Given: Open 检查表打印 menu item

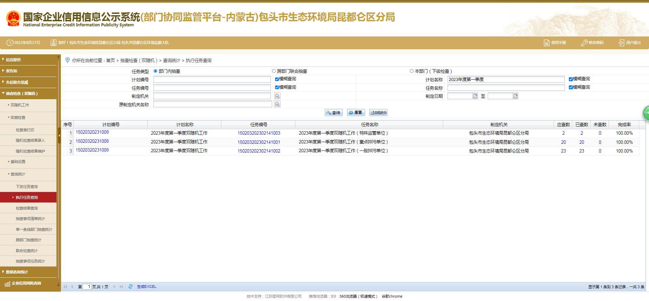Looking at the screenshot, I should pos(28,130).
